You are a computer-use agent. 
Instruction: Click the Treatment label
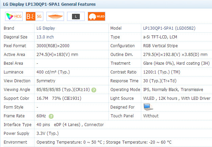120,63
